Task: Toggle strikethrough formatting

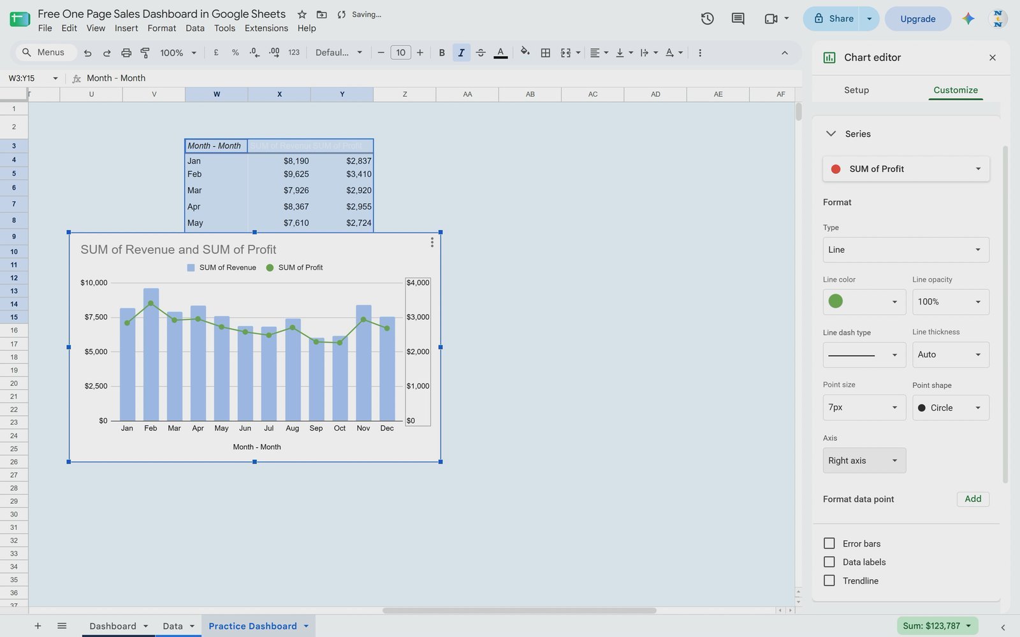Action: tap(481, 53)
